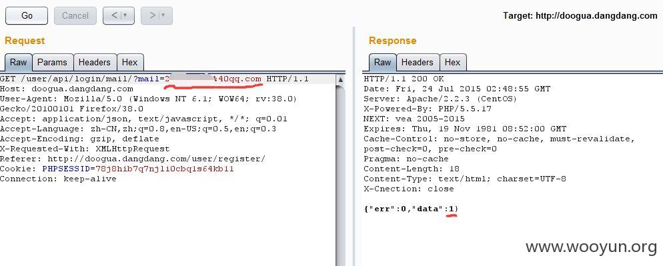Viewport: 663px width, 266px height.
Task: Click the Cancel button
Action: (x=75, y=15)
